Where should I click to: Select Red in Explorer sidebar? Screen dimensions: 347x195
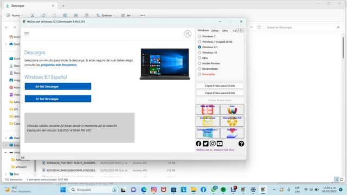click(x=14, y=174)
